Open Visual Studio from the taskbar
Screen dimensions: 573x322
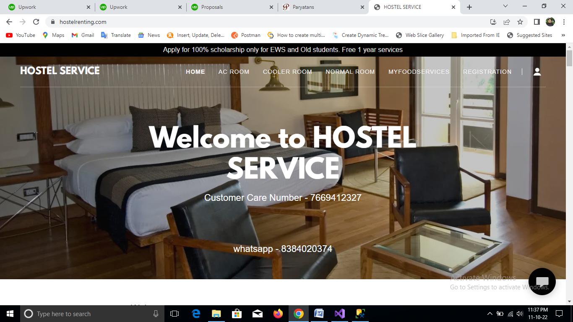339,314
